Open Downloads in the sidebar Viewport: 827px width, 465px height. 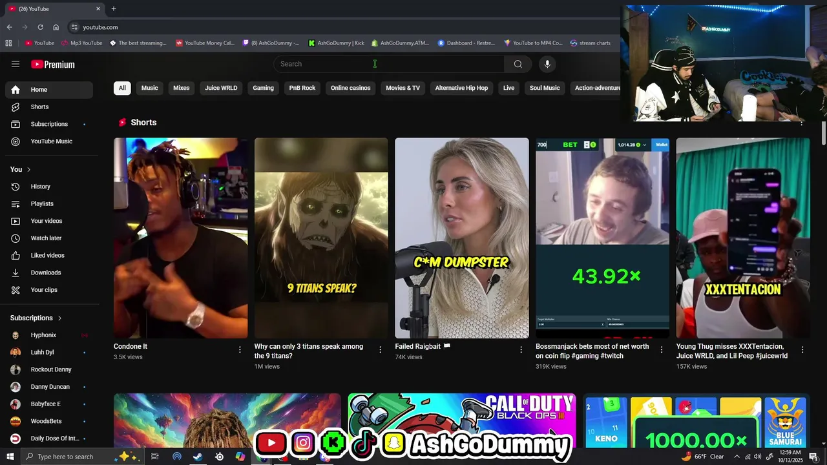49,273
